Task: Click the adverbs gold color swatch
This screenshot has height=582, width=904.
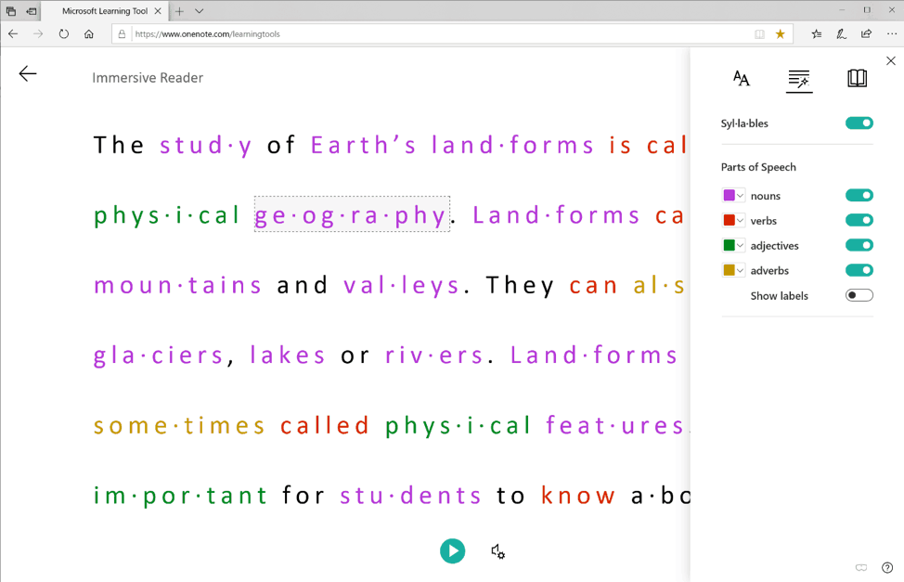Action: pos(729,271)
